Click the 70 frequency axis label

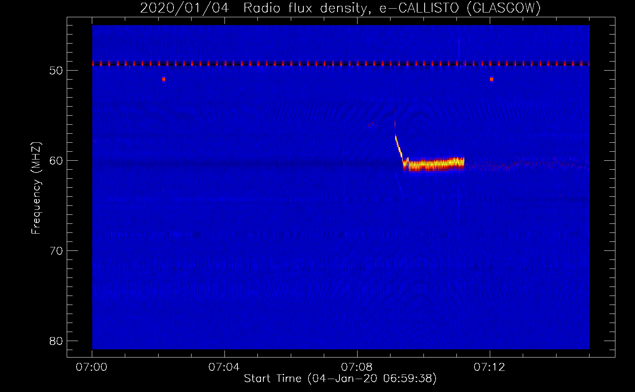(56, 251)
